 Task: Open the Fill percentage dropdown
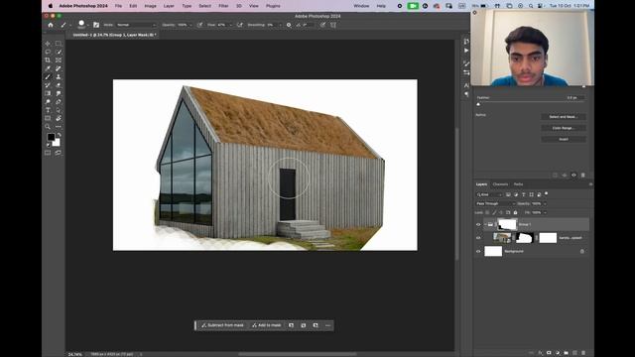click(545, 212)
